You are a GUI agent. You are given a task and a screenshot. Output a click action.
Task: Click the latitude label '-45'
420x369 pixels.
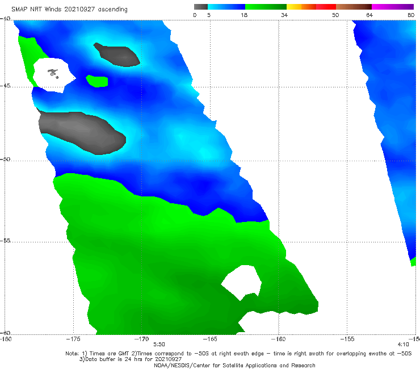point(5,86)
